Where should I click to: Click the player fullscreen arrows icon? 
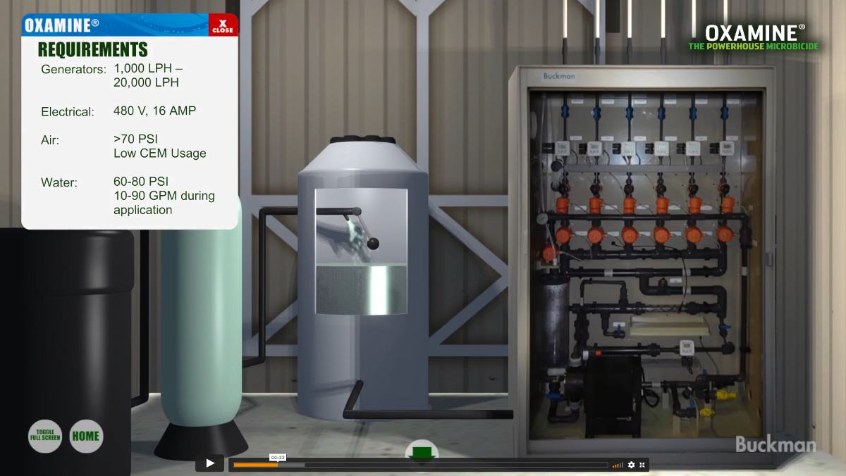642,465
